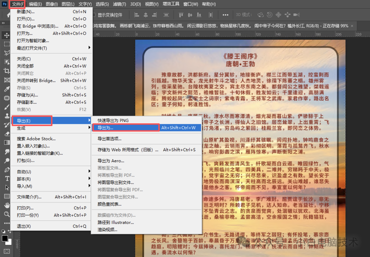370x257 pixels.
Task: Select the Object Selection tool
Action: (x=7, y=62)
